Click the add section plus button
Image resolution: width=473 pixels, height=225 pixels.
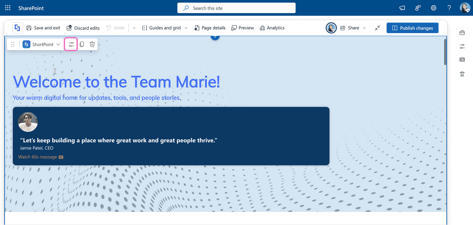point(215,37)
